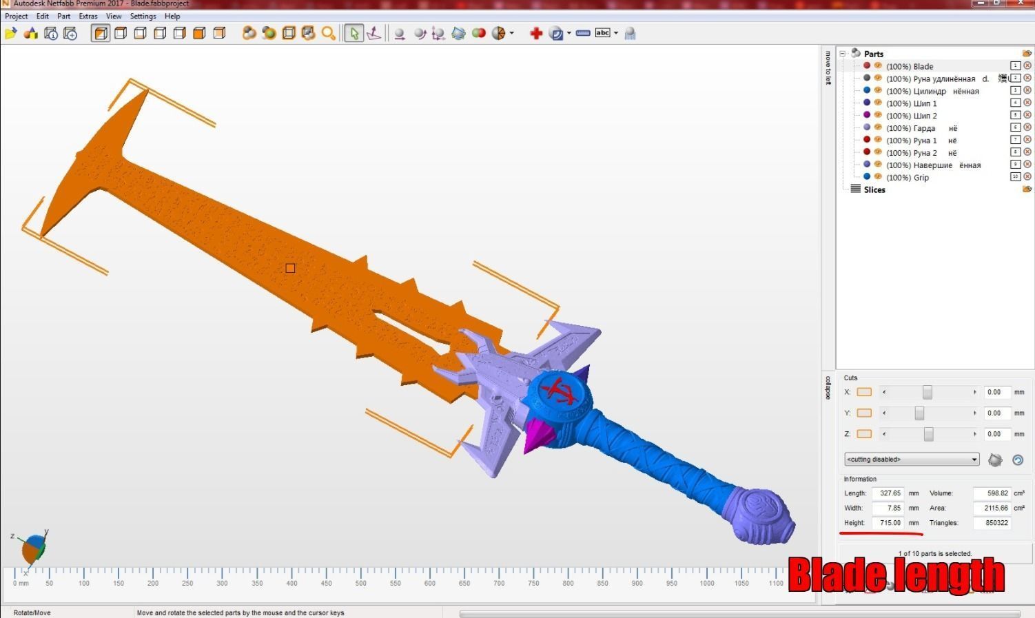Open the Part menu
The image size is (1035, 618).
pos(63,16)
